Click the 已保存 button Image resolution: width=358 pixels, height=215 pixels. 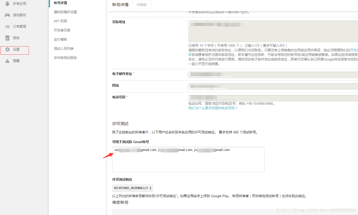(x=142, y=5)
